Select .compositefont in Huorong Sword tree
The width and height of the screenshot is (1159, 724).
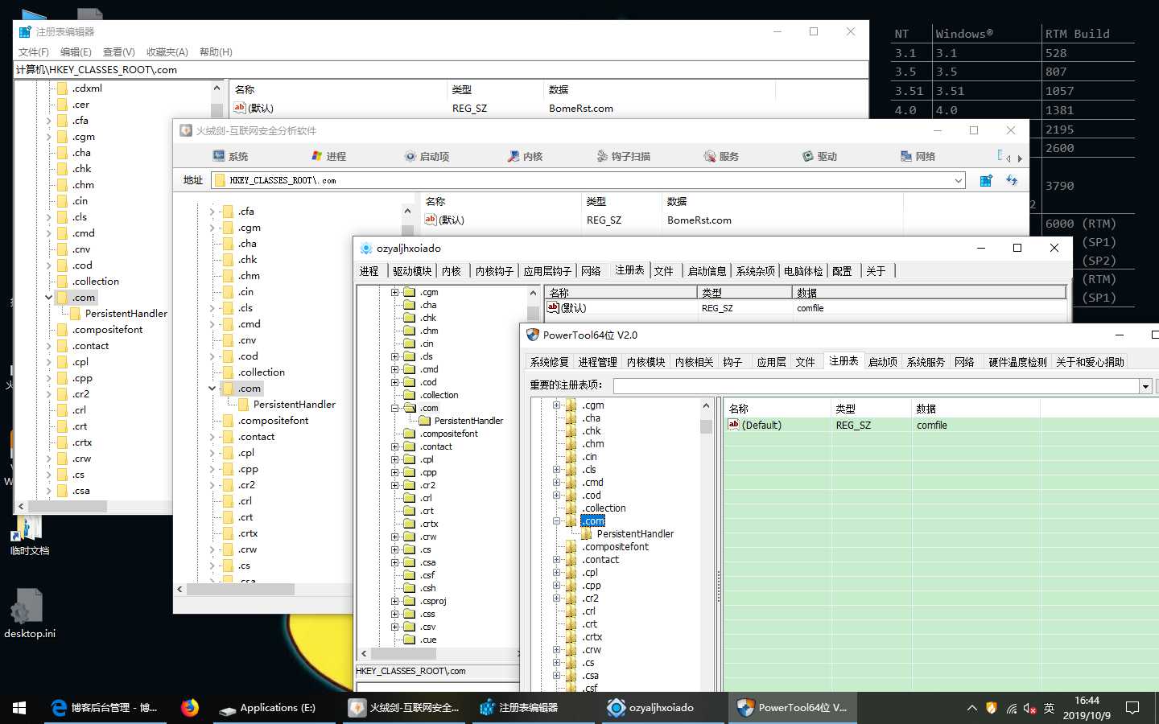(x=274, y=421)
